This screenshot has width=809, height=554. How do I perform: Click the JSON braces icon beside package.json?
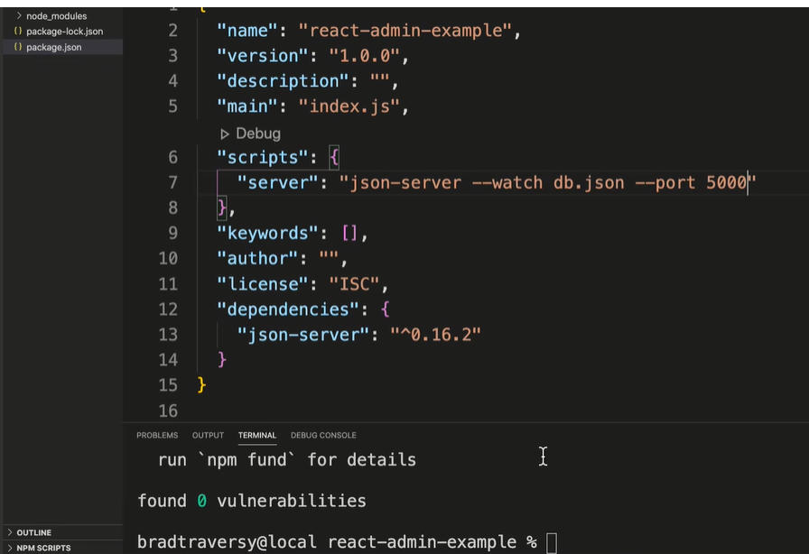pyautogui.click(x=18, y=46)
